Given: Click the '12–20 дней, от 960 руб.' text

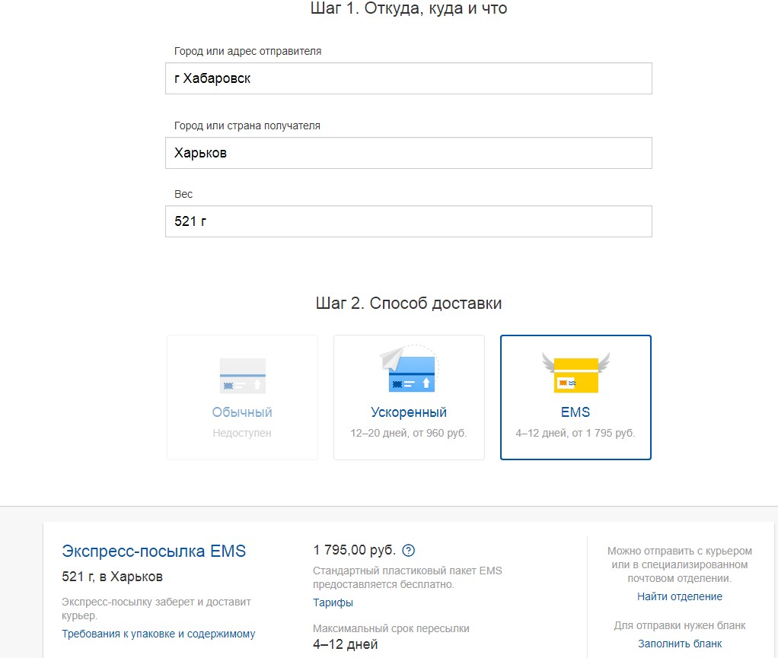Looking at the screenshot, I should (x=409, y=433).
